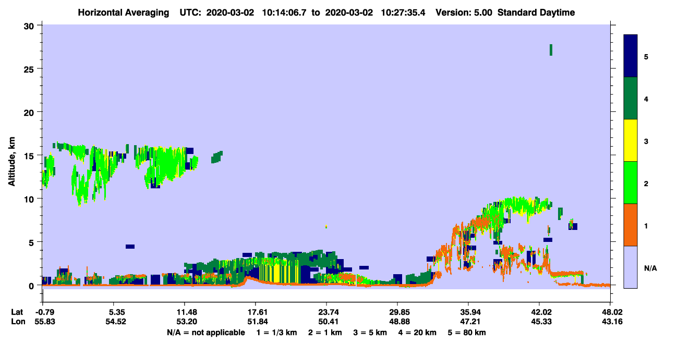Click the orange colorbar segment labeled 1
The height and width of the screenshot is (347, 678).
631,225
